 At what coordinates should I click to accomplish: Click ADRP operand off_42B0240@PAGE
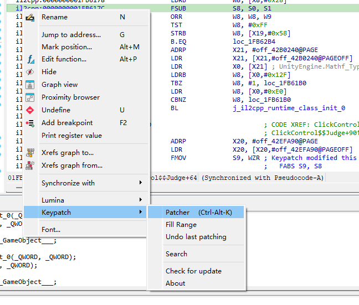click(x=285, y=50)
